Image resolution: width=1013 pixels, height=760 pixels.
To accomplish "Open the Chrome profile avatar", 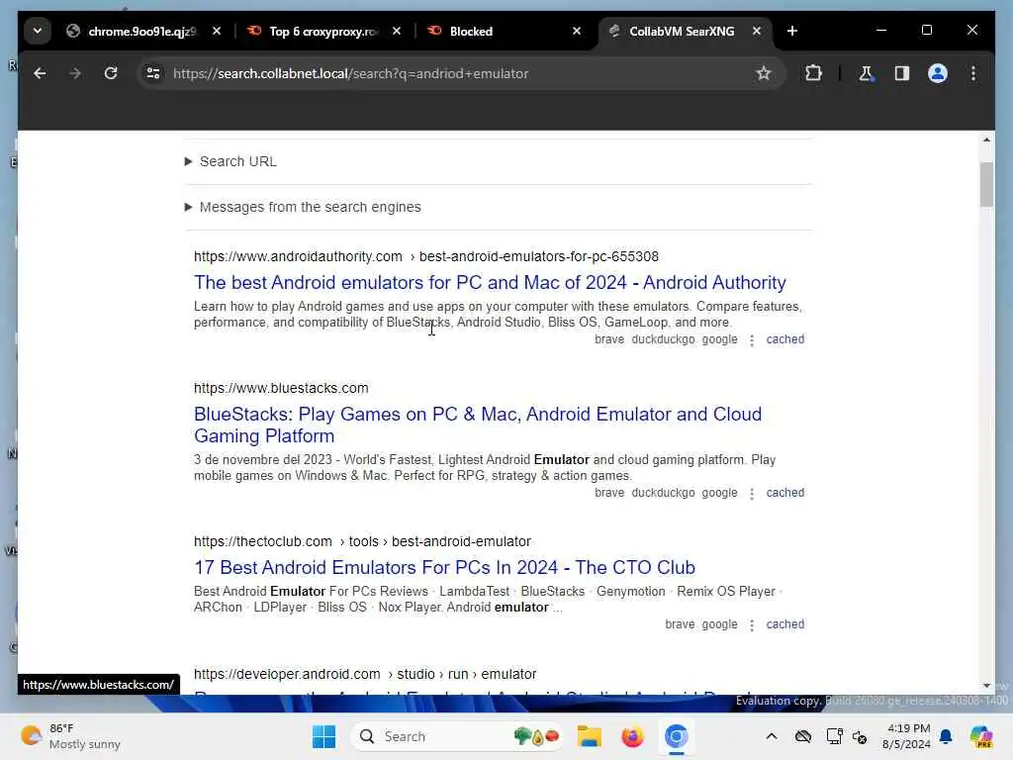I will click(938, 73).
